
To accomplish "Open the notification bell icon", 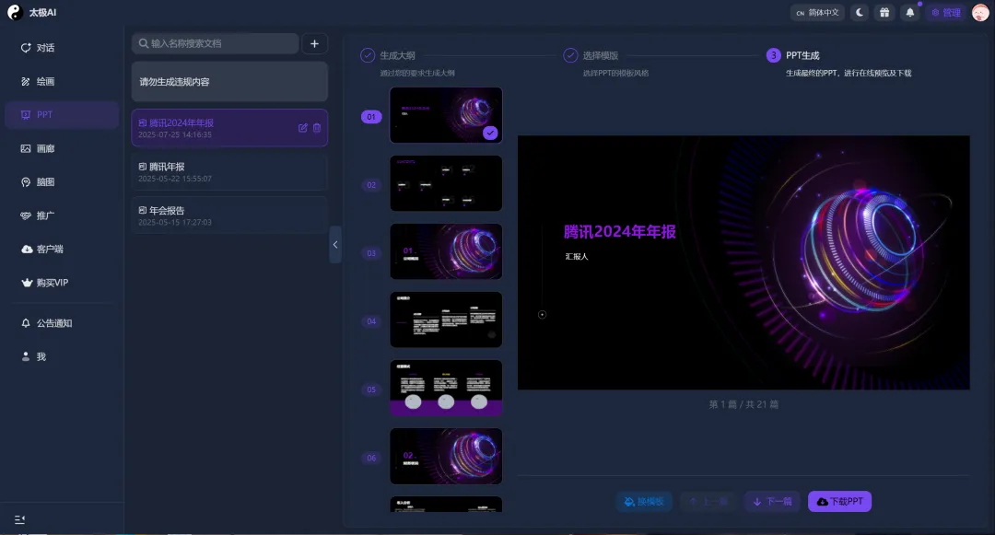I will (x=909, y=12).
